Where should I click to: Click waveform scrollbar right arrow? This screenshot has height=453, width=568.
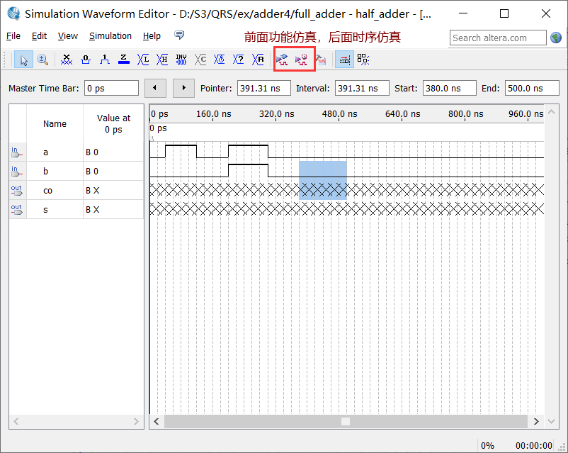pyautogui.click(x=536, y=421)
